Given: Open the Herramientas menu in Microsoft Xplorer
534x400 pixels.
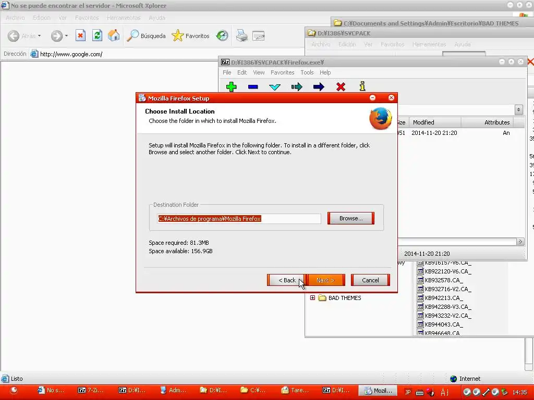Looking at the screenshot, I should pos(124,18).
